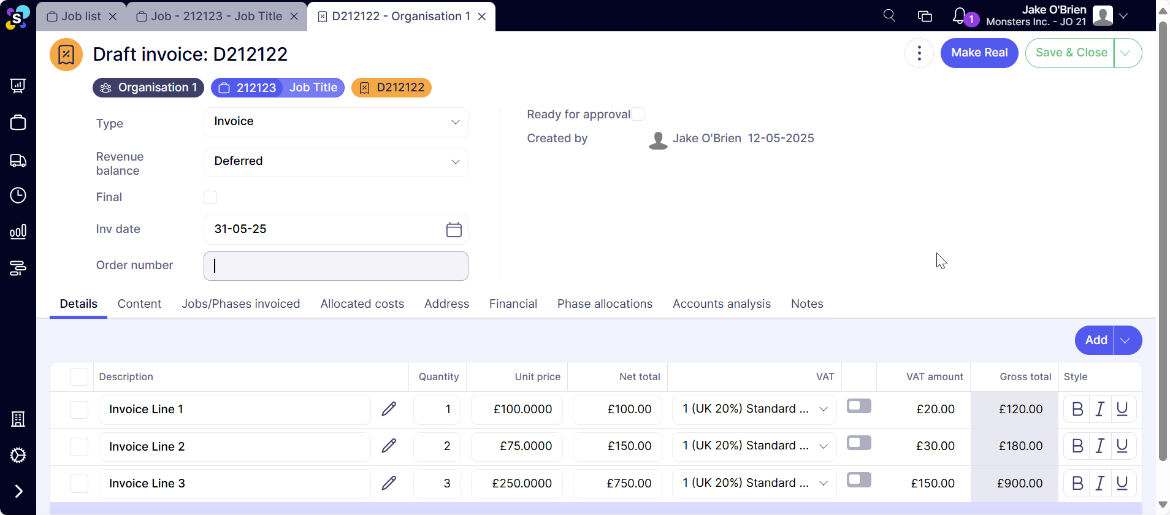Open the Type dropdown showing Invoice
Screen dimensions: 1170x515
pyautogui.click(x=335, y=122)
